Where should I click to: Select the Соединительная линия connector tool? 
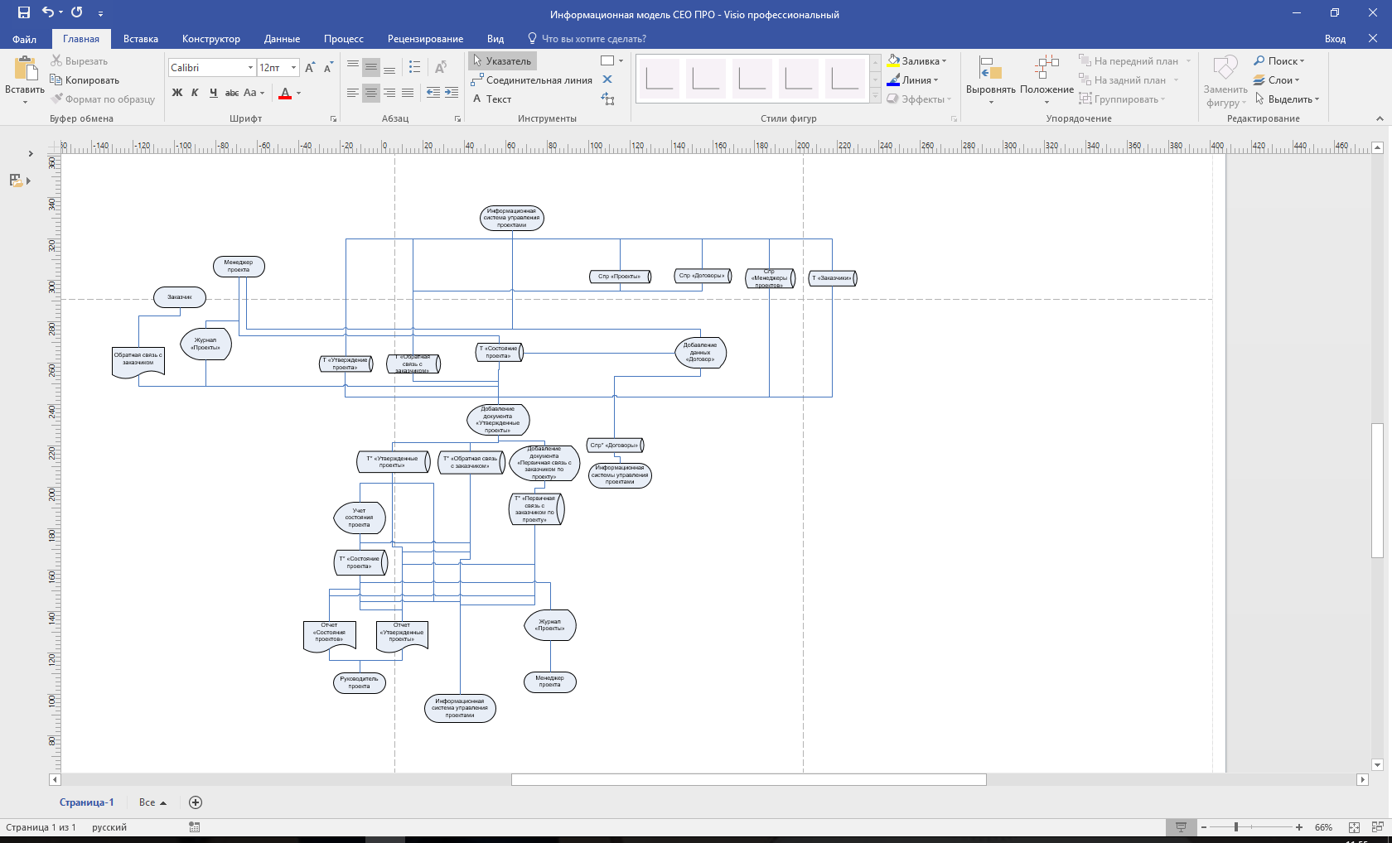click(531, 80)
